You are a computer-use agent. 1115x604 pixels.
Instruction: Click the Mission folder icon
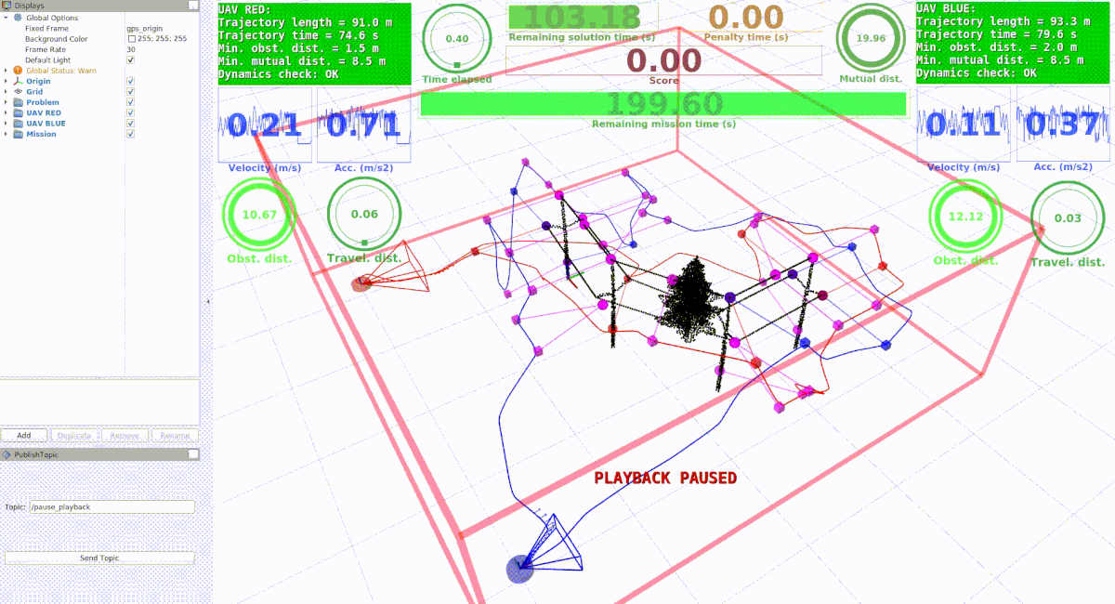pyautogui.click(x=19, y=134)
